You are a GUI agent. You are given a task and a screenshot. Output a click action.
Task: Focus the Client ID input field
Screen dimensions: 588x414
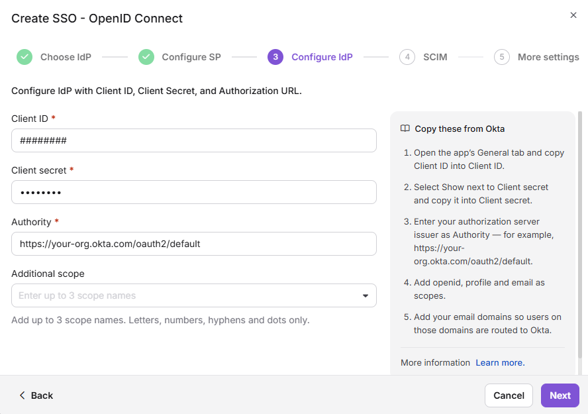point(194,140)
